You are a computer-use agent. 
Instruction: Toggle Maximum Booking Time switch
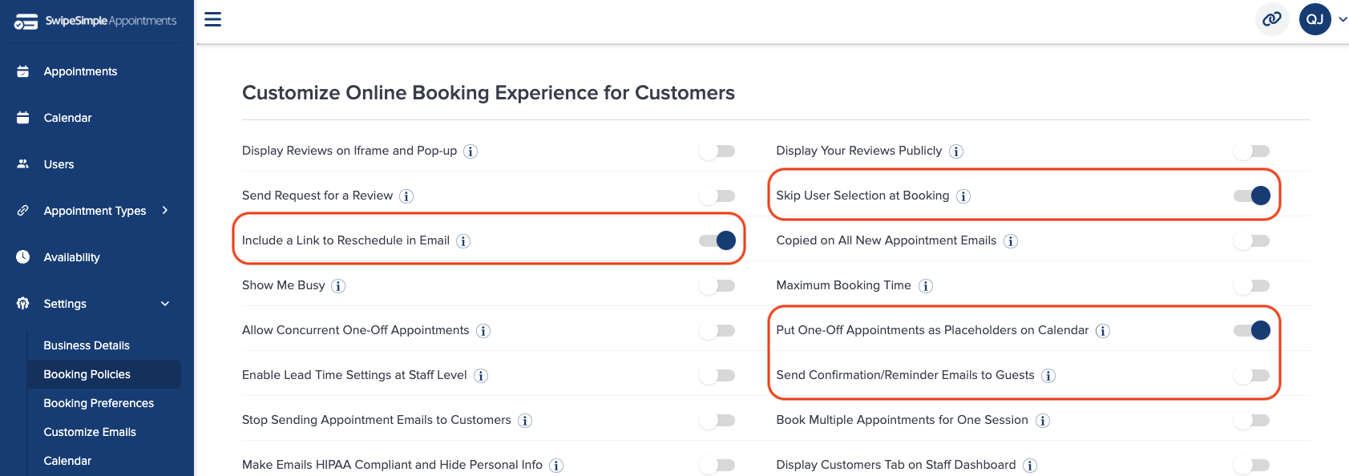click(1251, 285)
